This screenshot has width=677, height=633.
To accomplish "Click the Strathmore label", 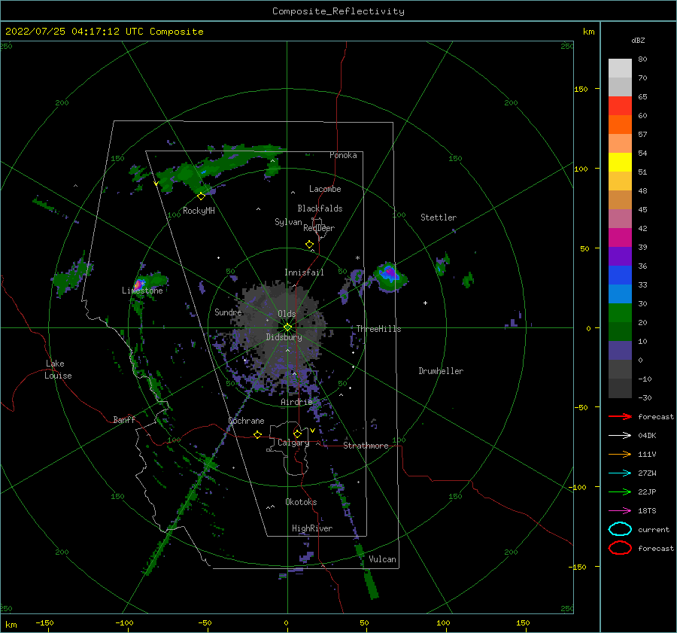I will pos(366,446).
